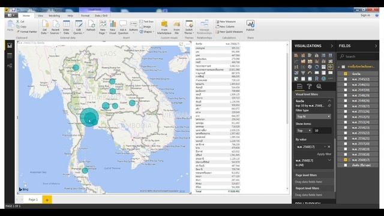The image size is (384, 216).
Task: Open the Show items Top dropdown
Action: coord(304,131)
